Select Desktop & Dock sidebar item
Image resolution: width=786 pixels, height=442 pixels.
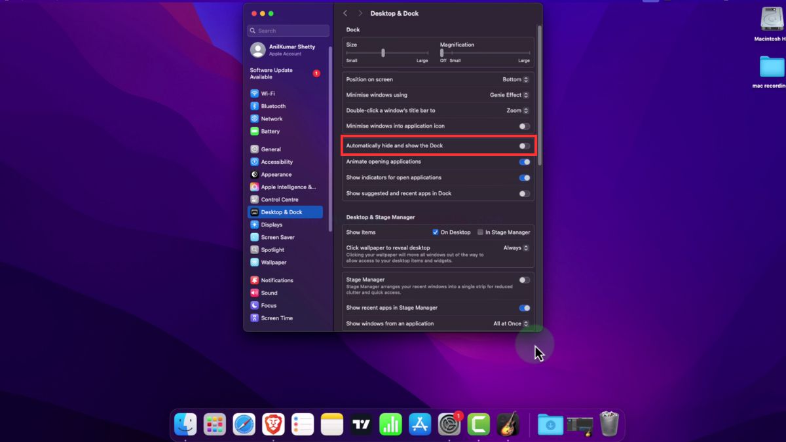pyautogui.click(x=285, y=212)
